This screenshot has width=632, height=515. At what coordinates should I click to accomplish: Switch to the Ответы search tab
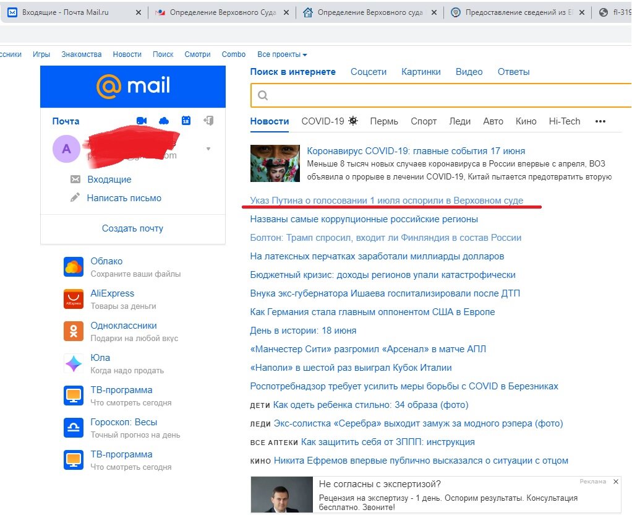513,72
